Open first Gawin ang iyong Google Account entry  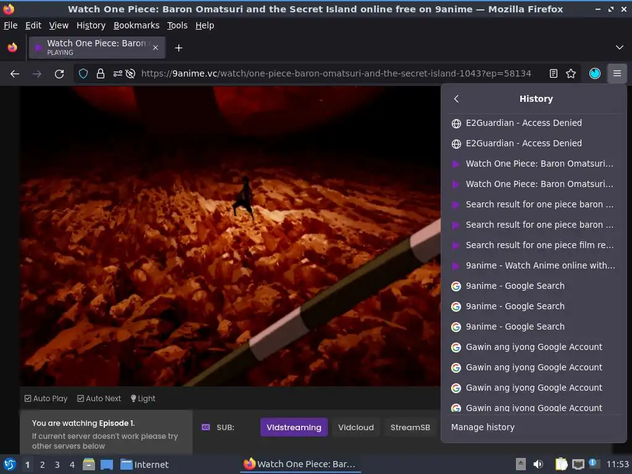click(x=534, y=347)
